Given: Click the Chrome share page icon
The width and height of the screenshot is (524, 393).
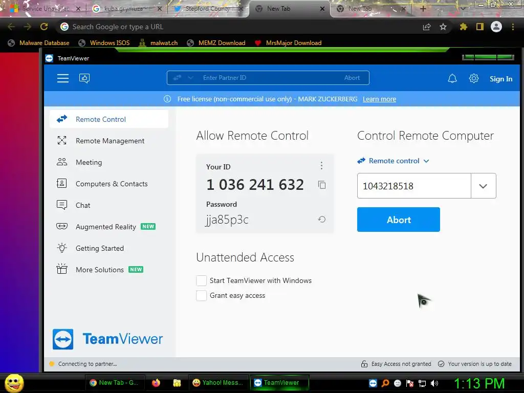Looking at the screenshot, I should pyautogui.click(x=427, y=27).
